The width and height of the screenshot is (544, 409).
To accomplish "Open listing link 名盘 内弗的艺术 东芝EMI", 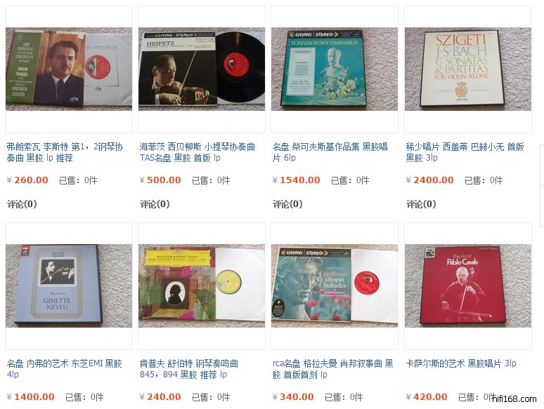I will [65, 369].
